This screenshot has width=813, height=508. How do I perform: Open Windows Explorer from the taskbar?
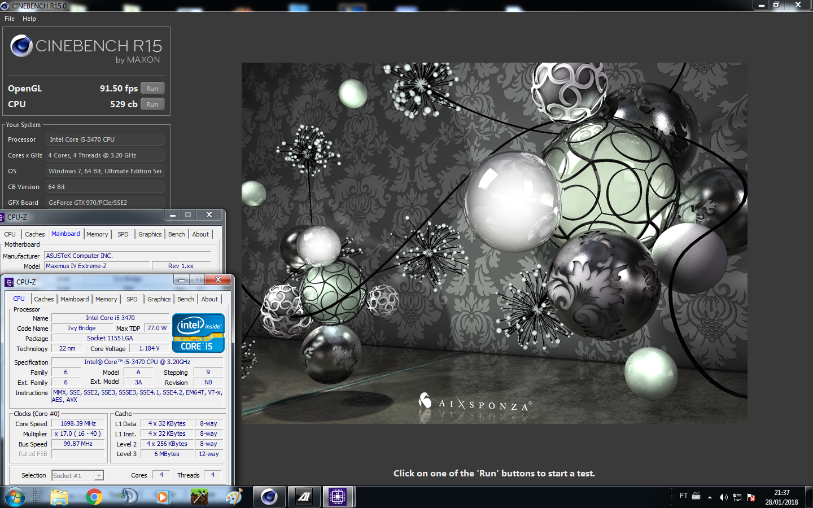[x=59, y=497]
